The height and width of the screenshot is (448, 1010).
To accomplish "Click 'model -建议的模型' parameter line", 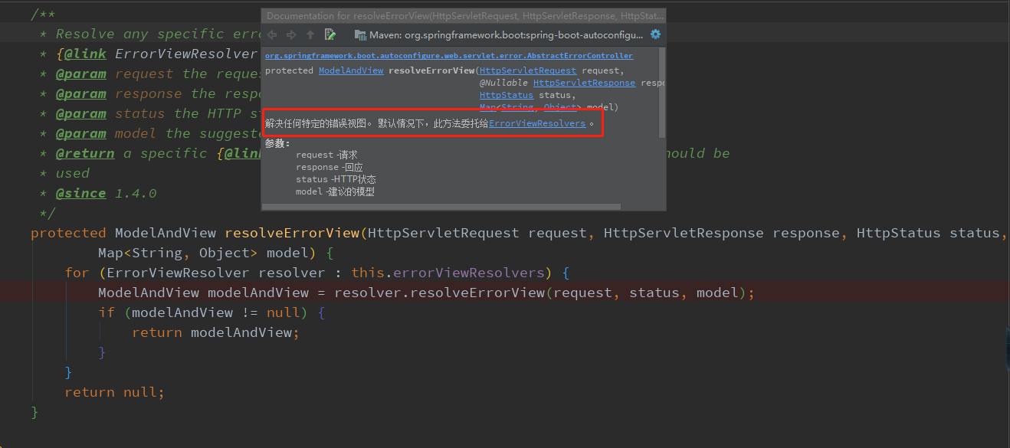I will click(335, 191).
